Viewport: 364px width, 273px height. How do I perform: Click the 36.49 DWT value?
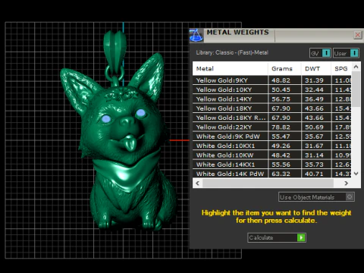tap(314, 99)
